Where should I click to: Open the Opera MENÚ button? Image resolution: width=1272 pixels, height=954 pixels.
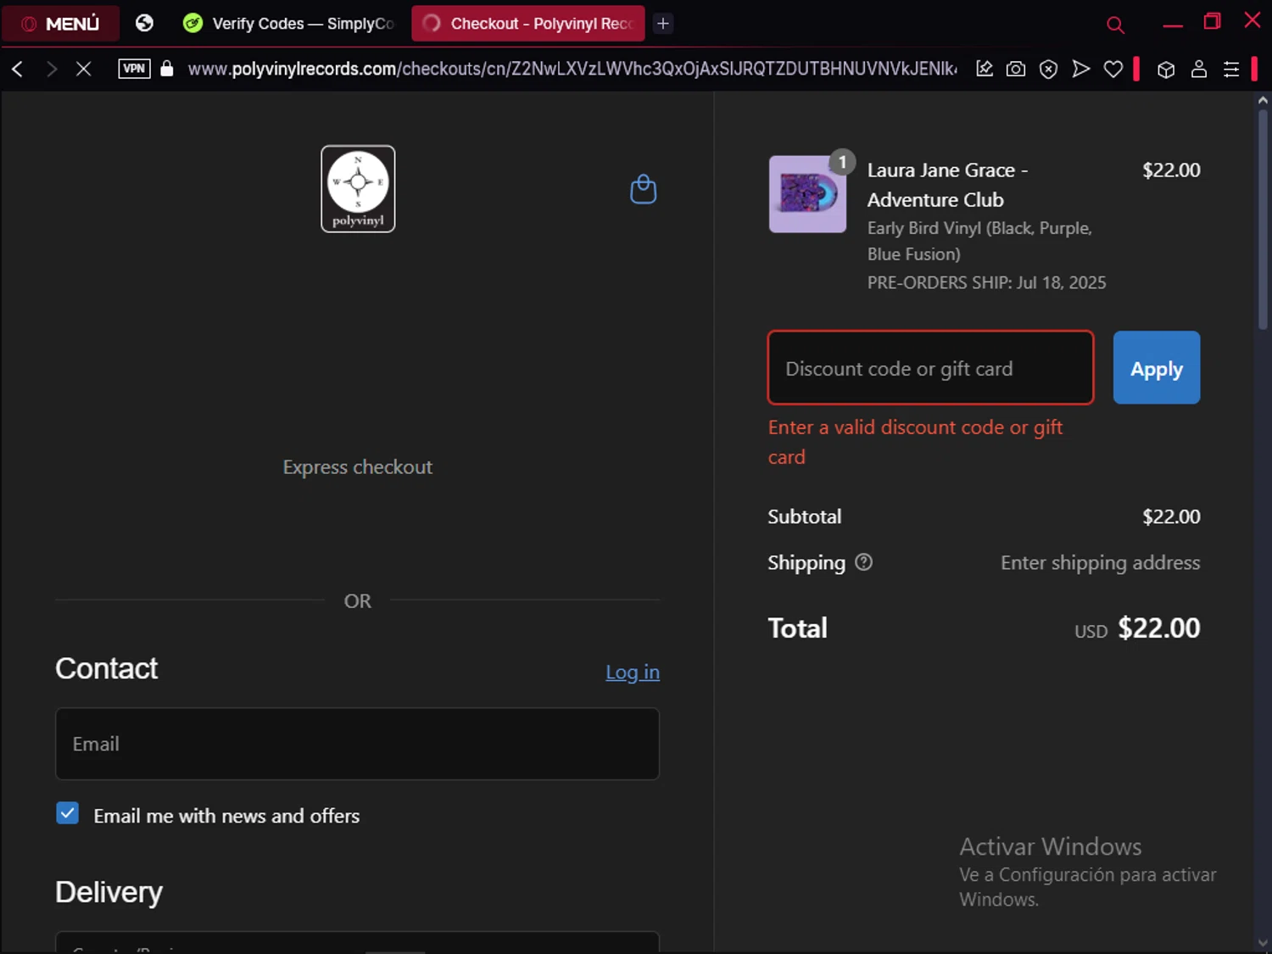click(x=60, y=24)
